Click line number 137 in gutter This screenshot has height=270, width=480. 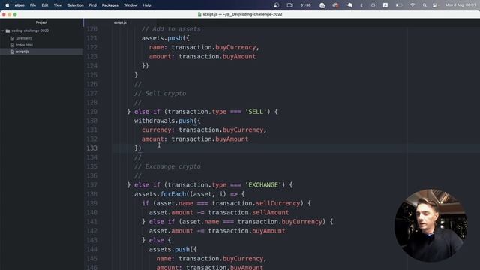coord(91,185)
